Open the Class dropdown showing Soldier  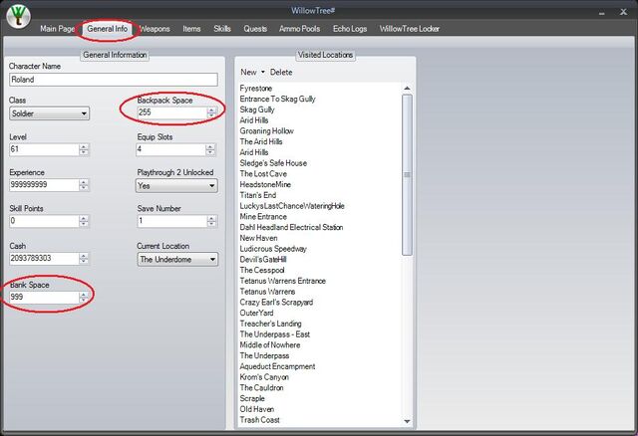tap(49, 113)
